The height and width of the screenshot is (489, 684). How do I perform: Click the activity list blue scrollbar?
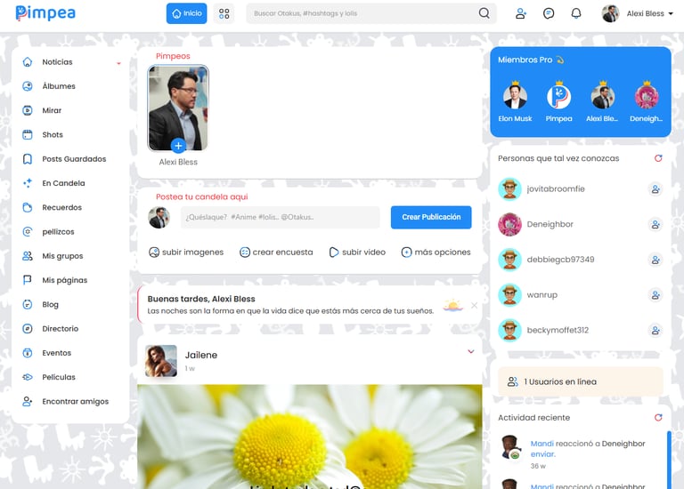coord(669,460)
